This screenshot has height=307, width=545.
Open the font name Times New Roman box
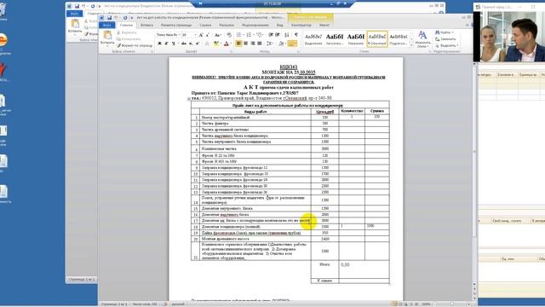(x=168, y=35)
